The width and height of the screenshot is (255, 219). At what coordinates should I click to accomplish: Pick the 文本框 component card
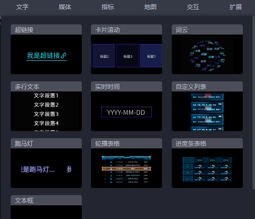(x=46, y=207)
